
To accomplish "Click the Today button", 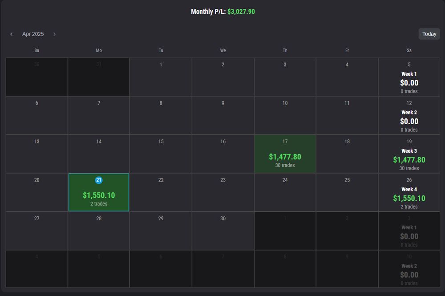I will (x=429, y=34).
